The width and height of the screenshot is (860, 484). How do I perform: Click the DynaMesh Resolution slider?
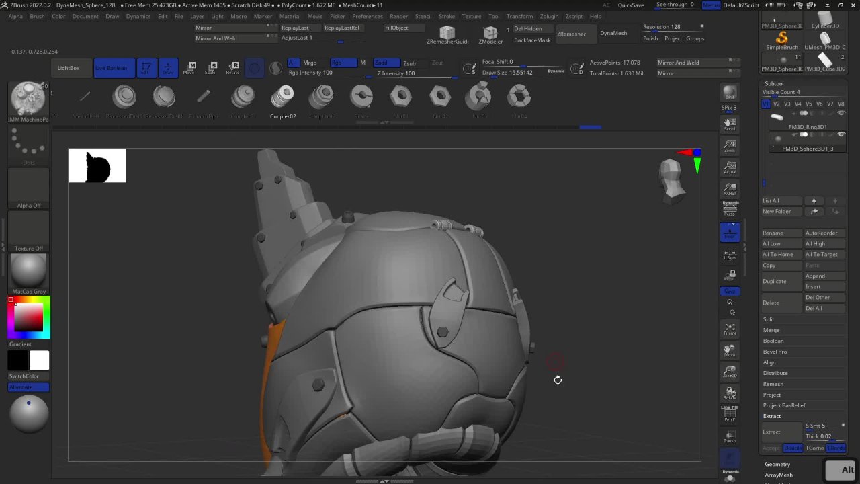673,27
